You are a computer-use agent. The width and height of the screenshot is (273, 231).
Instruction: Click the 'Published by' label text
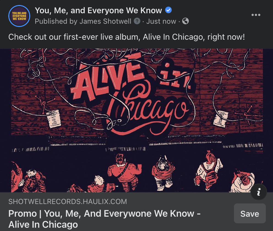point(56,21)
